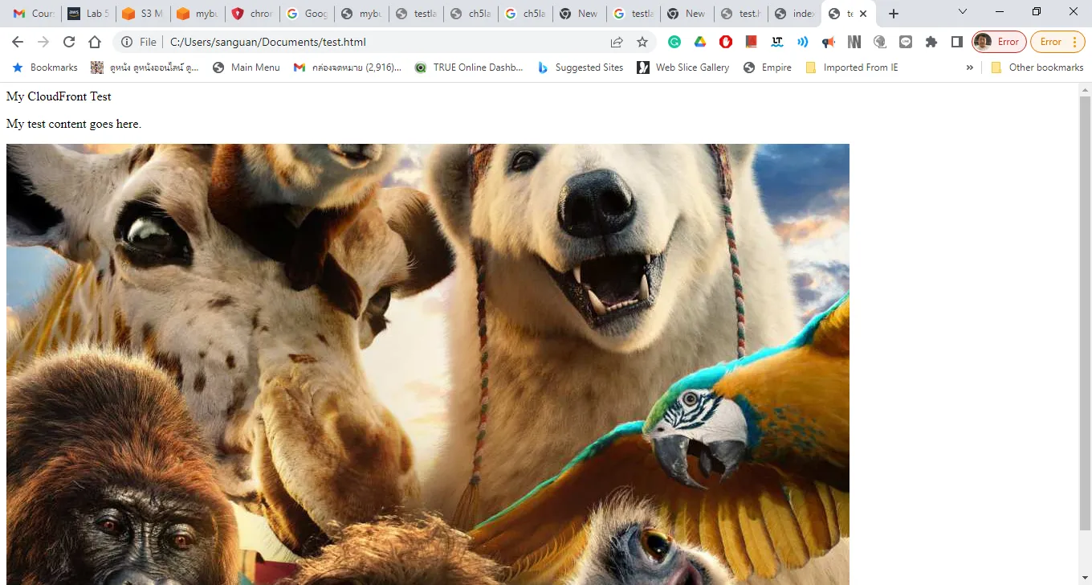Viewport: 1092px width, 585px height.
Task: Toggle the browser side panel
Action: [x=957, y=42]
